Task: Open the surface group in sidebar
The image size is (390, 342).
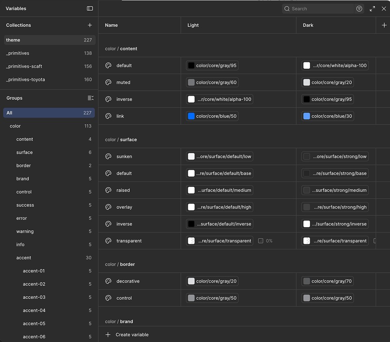Action: 49,152
